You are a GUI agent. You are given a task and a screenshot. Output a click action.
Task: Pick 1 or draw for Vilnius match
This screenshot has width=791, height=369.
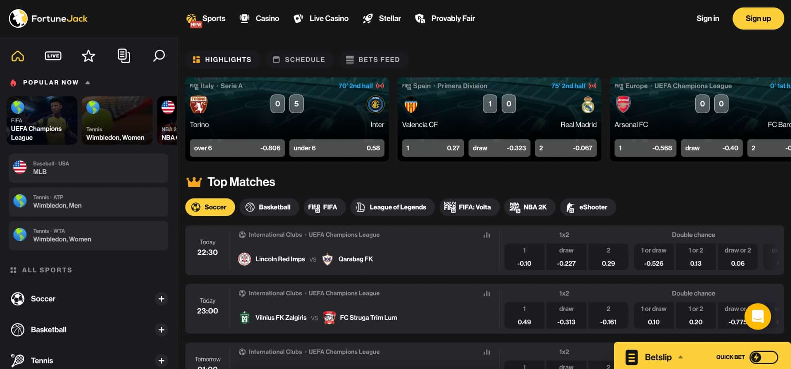coord(653,315)
